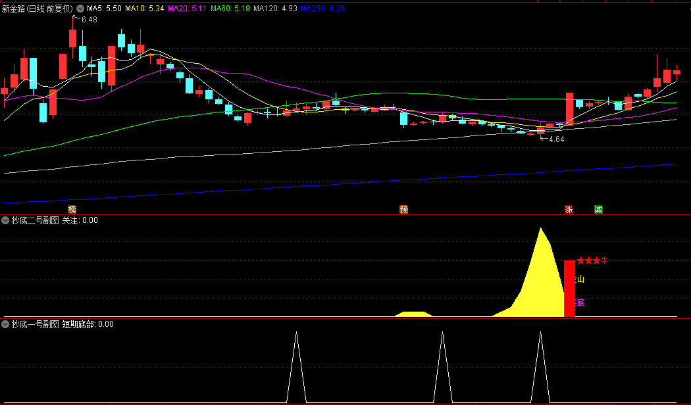The height and width of the screenshot is (405, 691).
Task: Click the 涨 limit-up marker icon
Action: click(x=568, y=210)
